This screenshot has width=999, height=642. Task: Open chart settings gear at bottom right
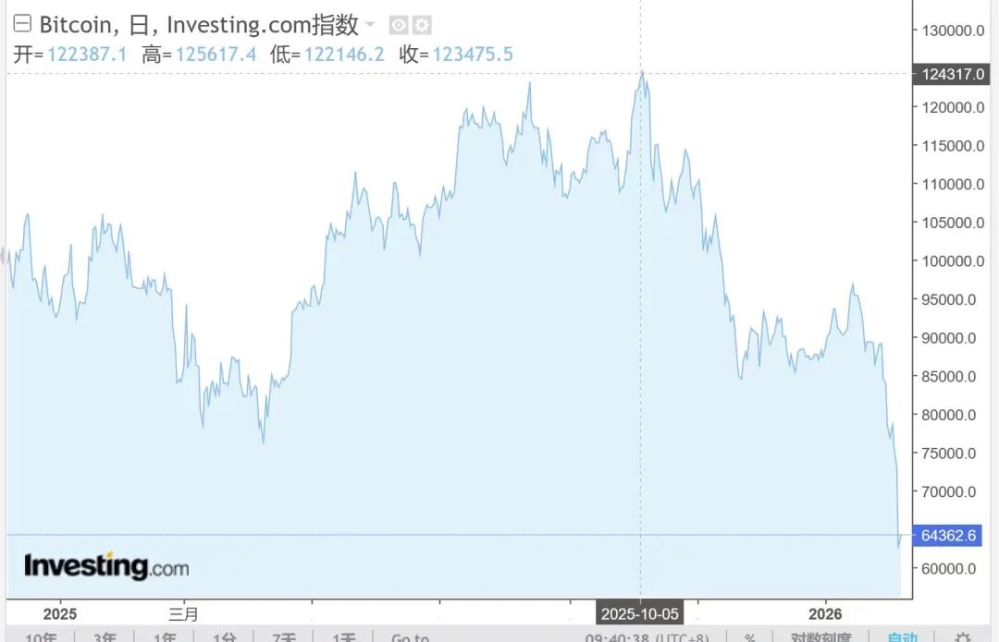coord(963,636)
